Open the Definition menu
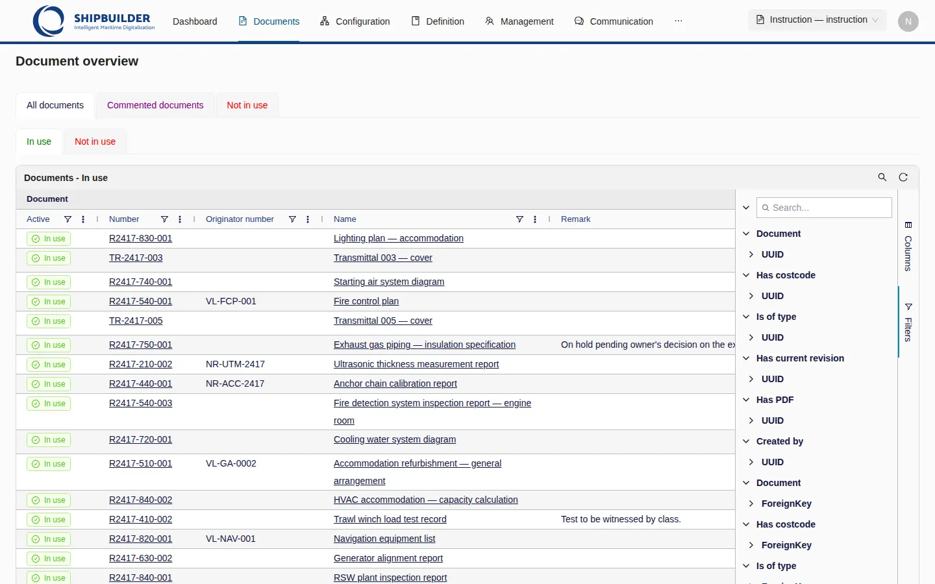The width and height of the screenshot is (935, 584). (438, 21)
